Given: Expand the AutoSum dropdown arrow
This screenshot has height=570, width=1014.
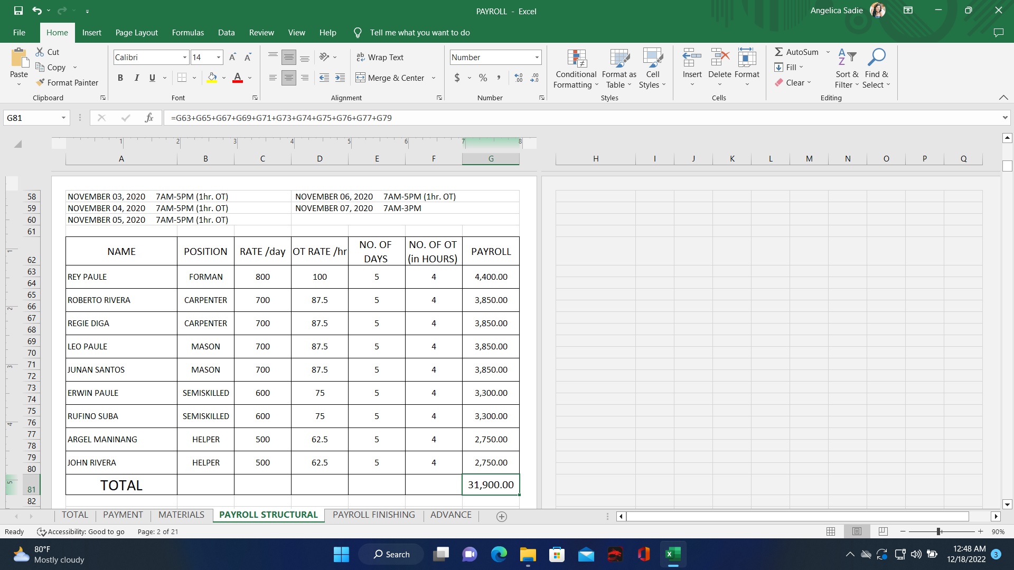Looking at the screenshot, I should coord(828,52).
